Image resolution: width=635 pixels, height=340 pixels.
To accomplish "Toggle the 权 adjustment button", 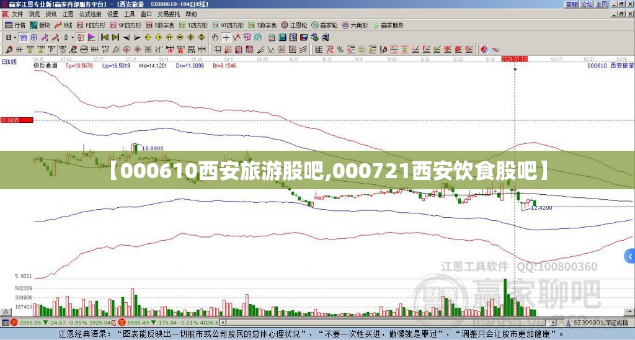I will point(81,37).
